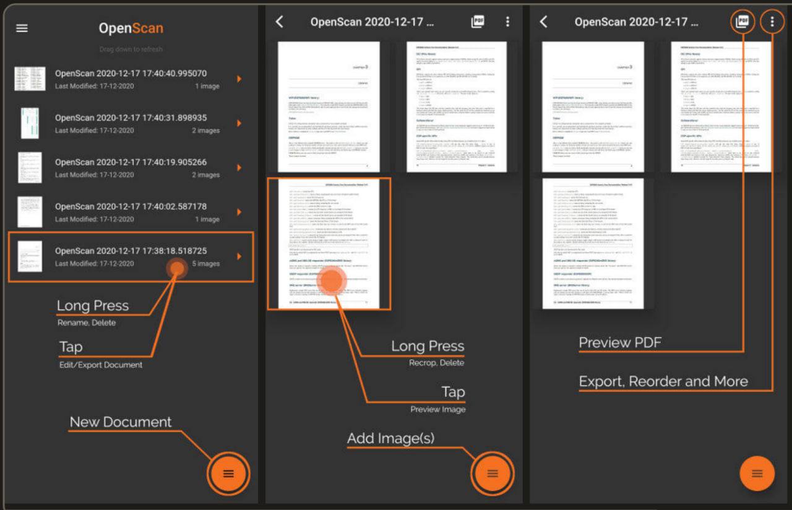The height and width of the screenshot is (510, 792).
Task: Preview PDF using the middle screen's PDF icon
Action: point(478,22)
